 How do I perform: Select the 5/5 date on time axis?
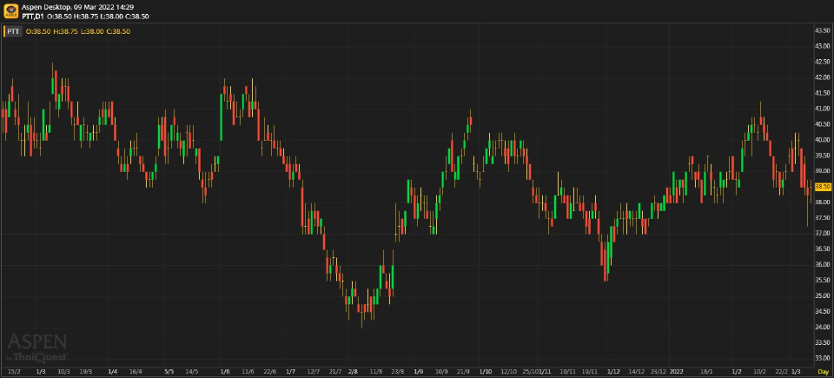pyautogui.click(x=169, y=371)
